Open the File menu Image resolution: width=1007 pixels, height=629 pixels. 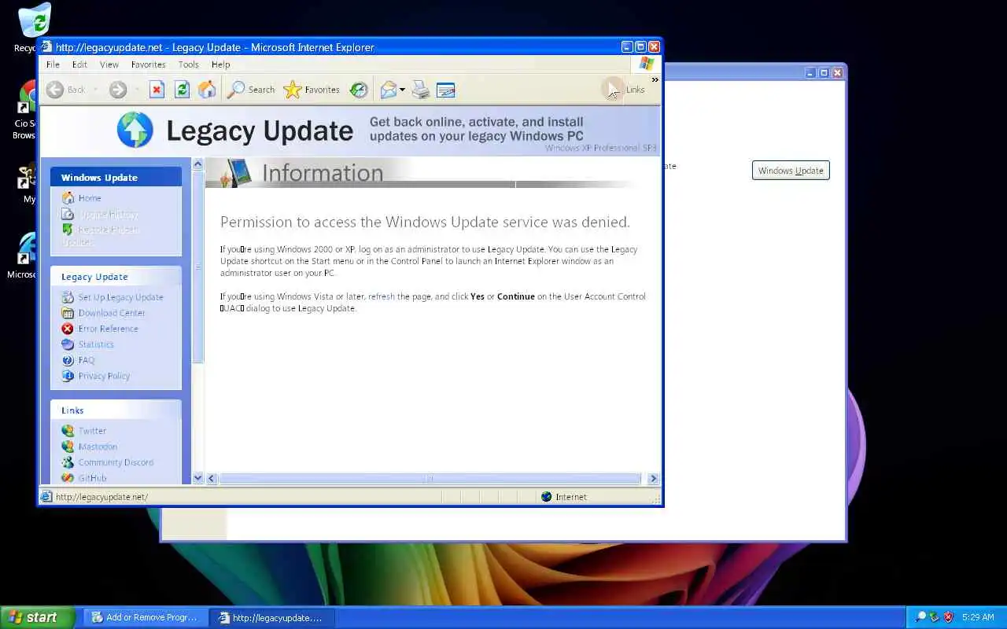53,64
